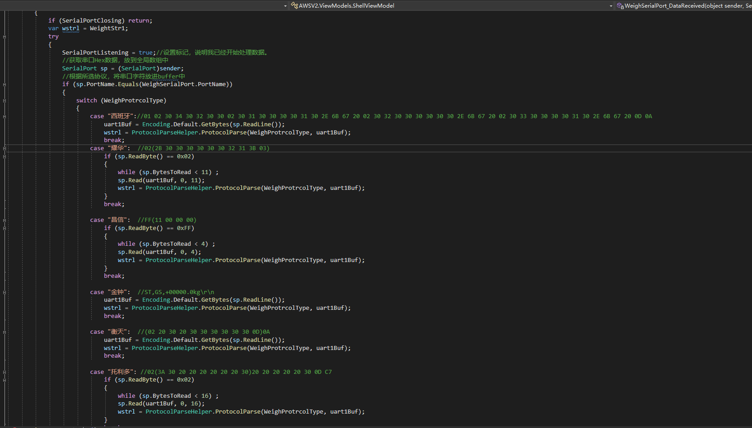The width and height of the screenshot is (752, 428).
Task: Collapse the case "衡天" region
Action: [x=5, y=332]
